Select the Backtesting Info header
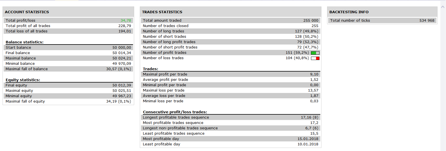The image size is (446, 151). pyautogui.click(x=349, y=12)
